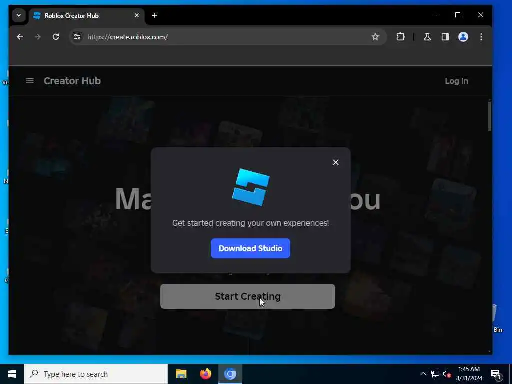This screenshot has height=384, width=512.
Task: Open Chrome Labs flask icon
Action: [427, 37]
